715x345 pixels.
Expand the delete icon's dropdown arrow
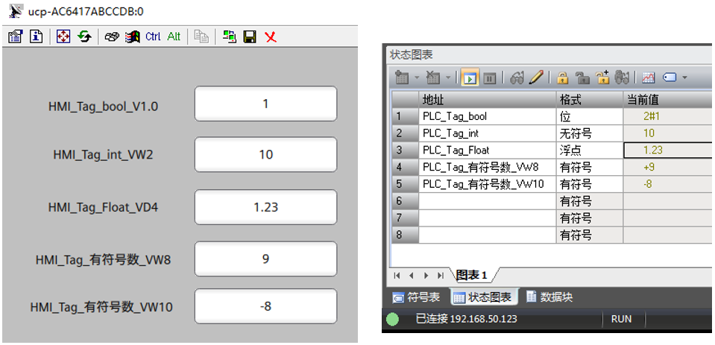click(x=448, y=78)
